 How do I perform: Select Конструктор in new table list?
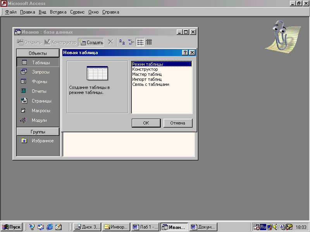(162, 69)
